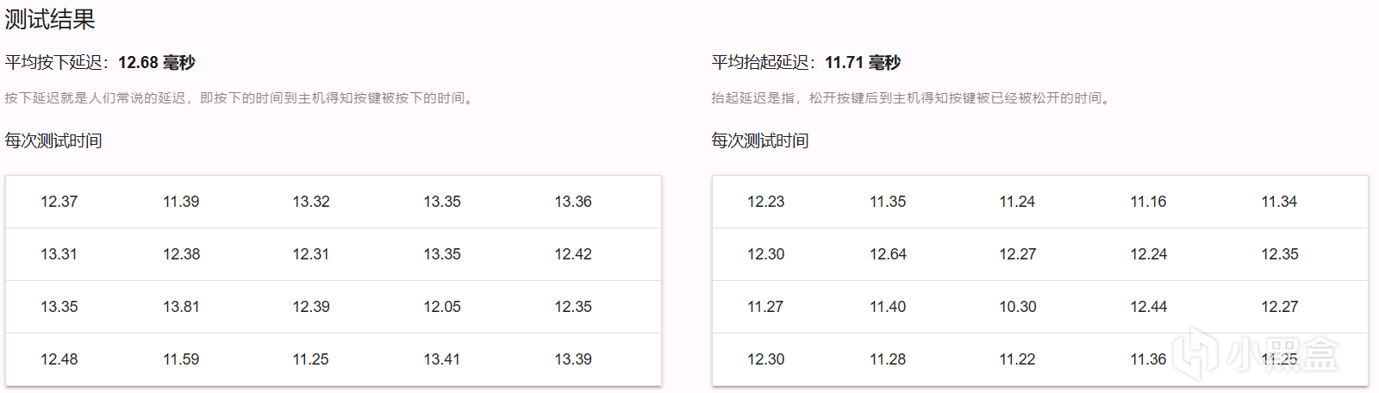Click the 小黑盒 watermark logo

pyautogui.click(x=1257, y=353)
